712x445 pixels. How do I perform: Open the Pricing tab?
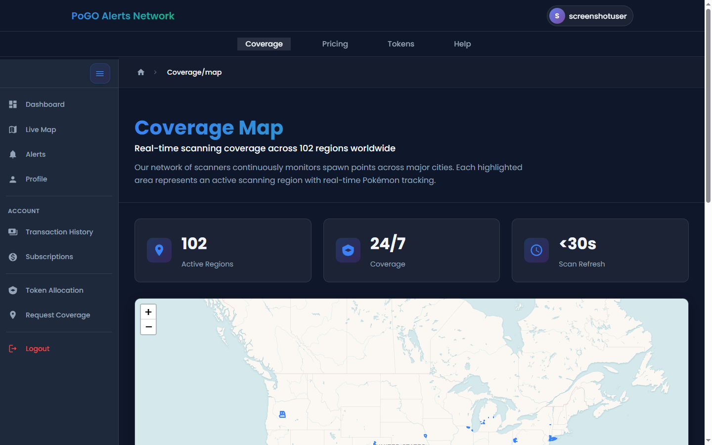pos(335,44)
